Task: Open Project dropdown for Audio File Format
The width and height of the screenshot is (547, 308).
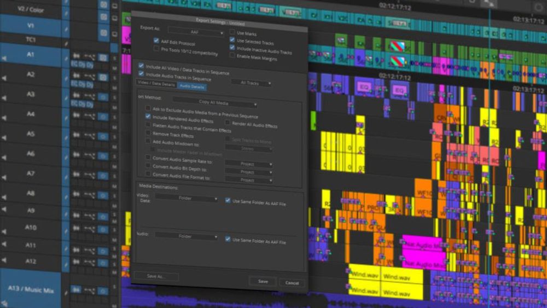Action: 249,180
